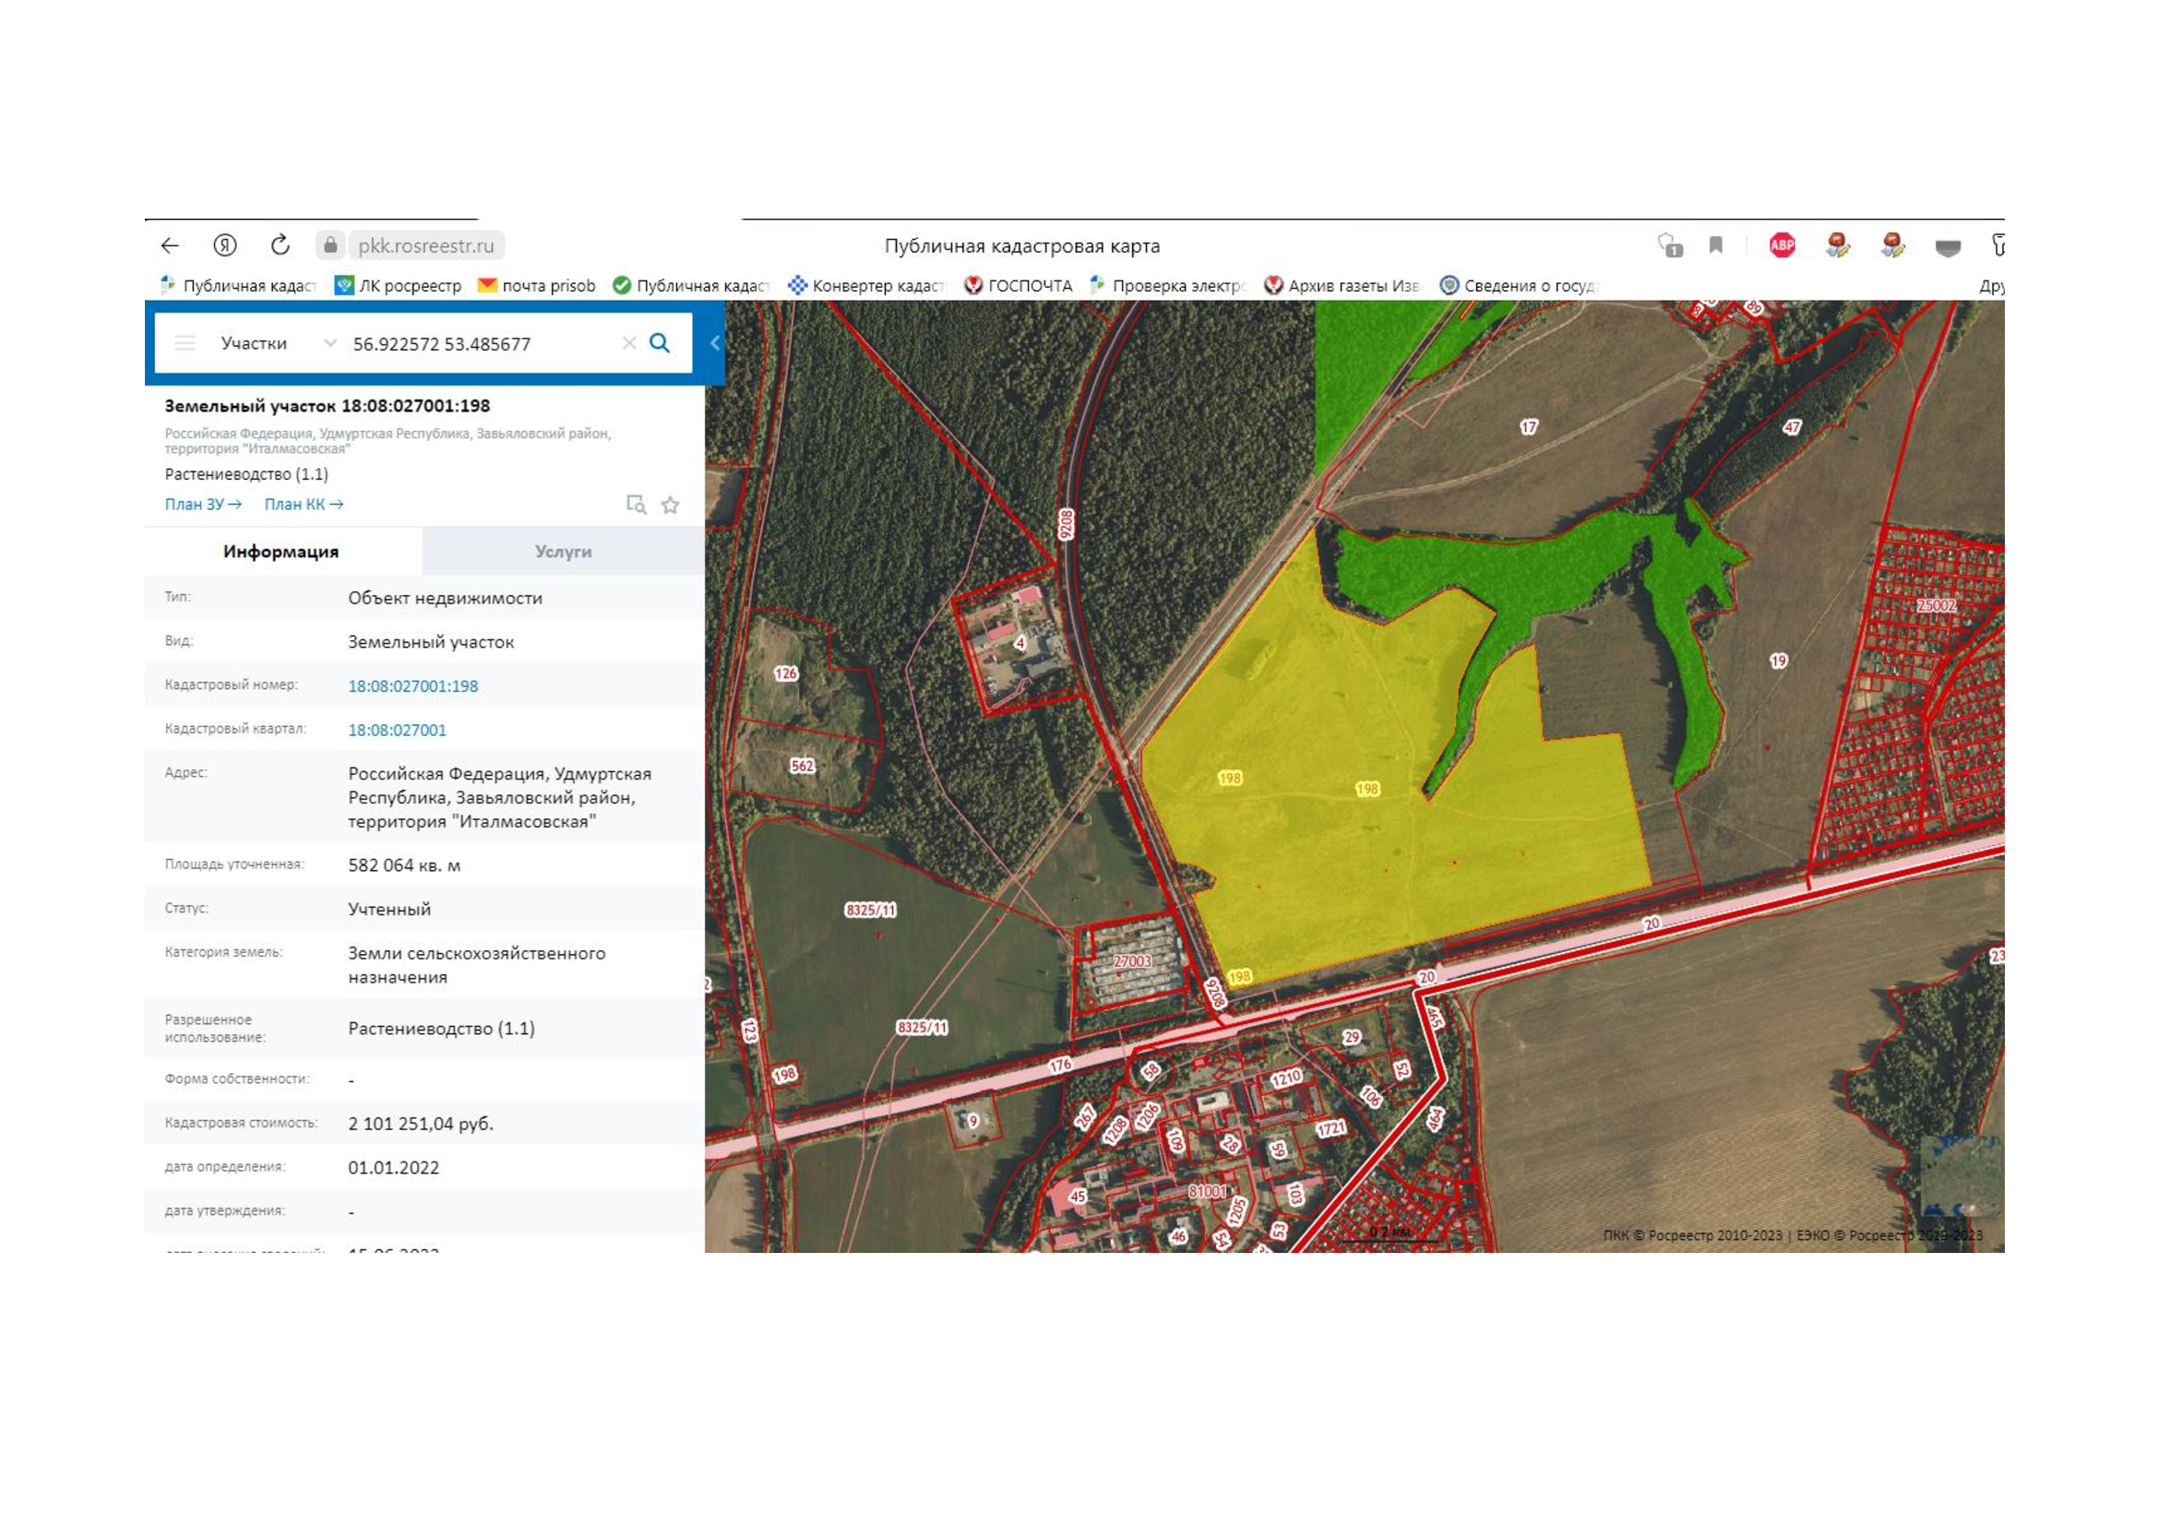Viewport: 2158px width, 1526px height.
Task: Click the heading Земельный участок 18:08:027001:198
Action: (328, 406)
